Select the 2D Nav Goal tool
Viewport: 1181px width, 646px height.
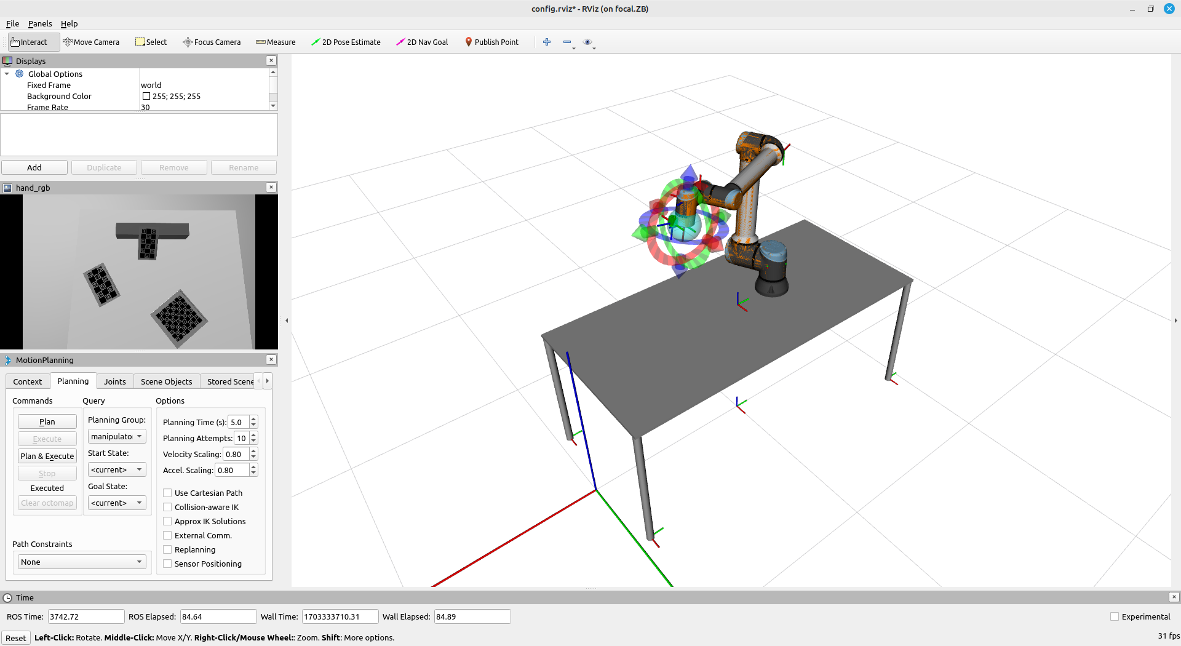(422, 42)
